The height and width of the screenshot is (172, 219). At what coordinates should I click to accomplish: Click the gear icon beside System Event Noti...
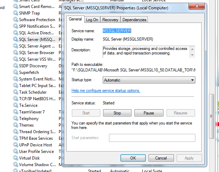16,79
